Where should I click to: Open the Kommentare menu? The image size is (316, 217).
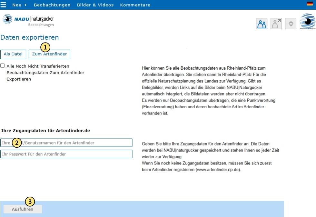coord(135,5)
